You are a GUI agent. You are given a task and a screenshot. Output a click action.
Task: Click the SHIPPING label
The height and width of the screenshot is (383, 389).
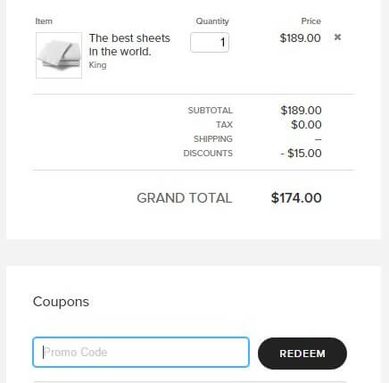point(213,139)
